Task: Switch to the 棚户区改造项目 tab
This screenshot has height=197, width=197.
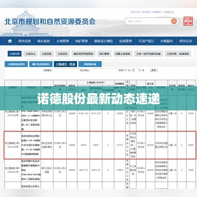Action: point(41,64)
